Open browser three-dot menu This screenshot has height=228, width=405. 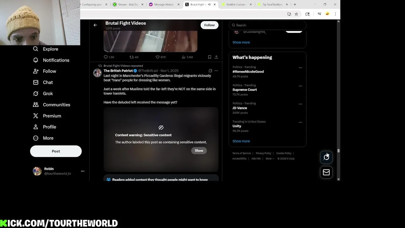pyautogui.click(x=335, y=14)
